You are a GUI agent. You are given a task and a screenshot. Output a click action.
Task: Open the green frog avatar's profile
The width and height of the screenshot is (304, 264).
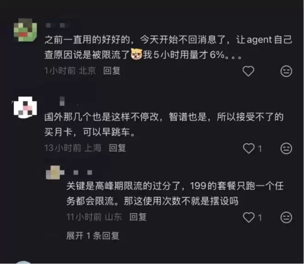[25, 30]
